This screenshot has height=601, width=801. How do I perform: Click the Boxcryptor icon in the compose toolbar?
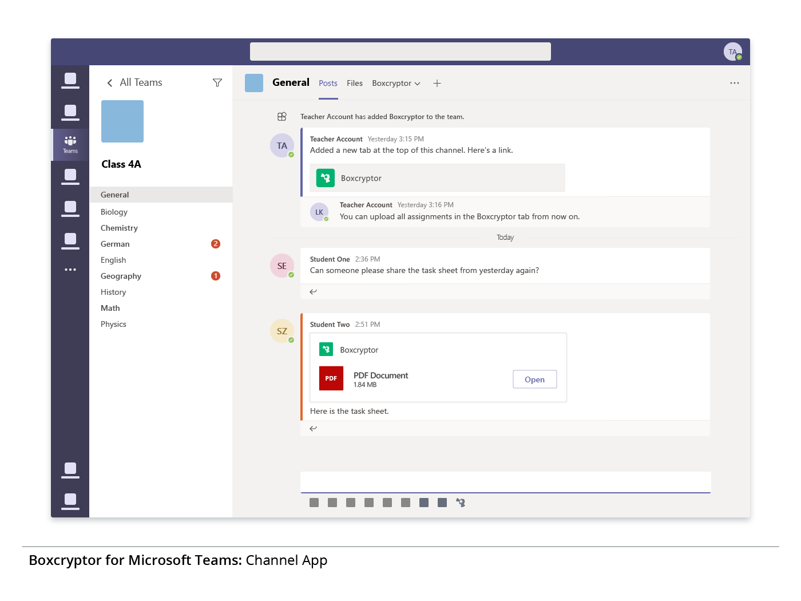point(461,503)
